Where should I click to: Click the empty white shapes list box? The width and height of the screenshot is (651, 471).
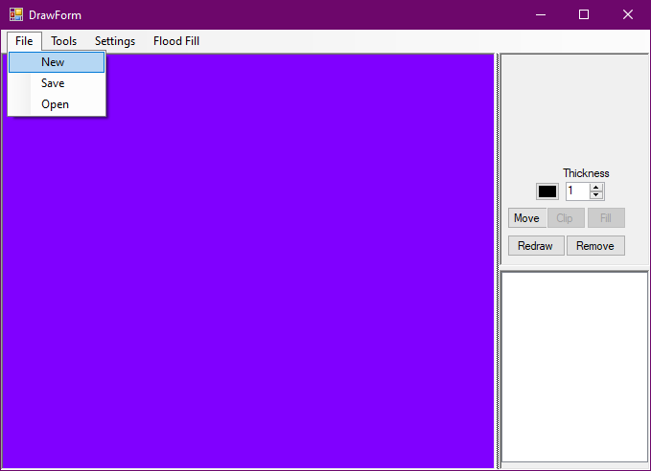coord(574,367)
